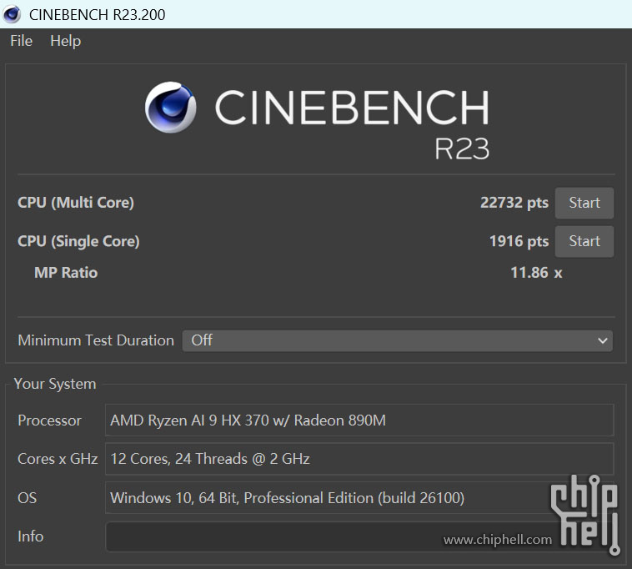Click the Your System heading

click(x=55, y=384)
